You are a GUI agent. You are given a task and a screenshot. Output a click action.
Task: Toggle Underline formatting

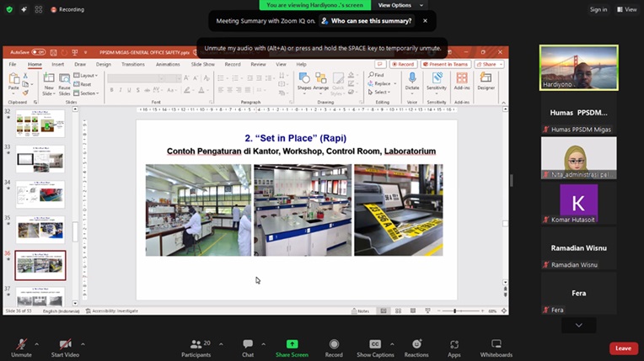pyautogui.click(x=129, y=90)
